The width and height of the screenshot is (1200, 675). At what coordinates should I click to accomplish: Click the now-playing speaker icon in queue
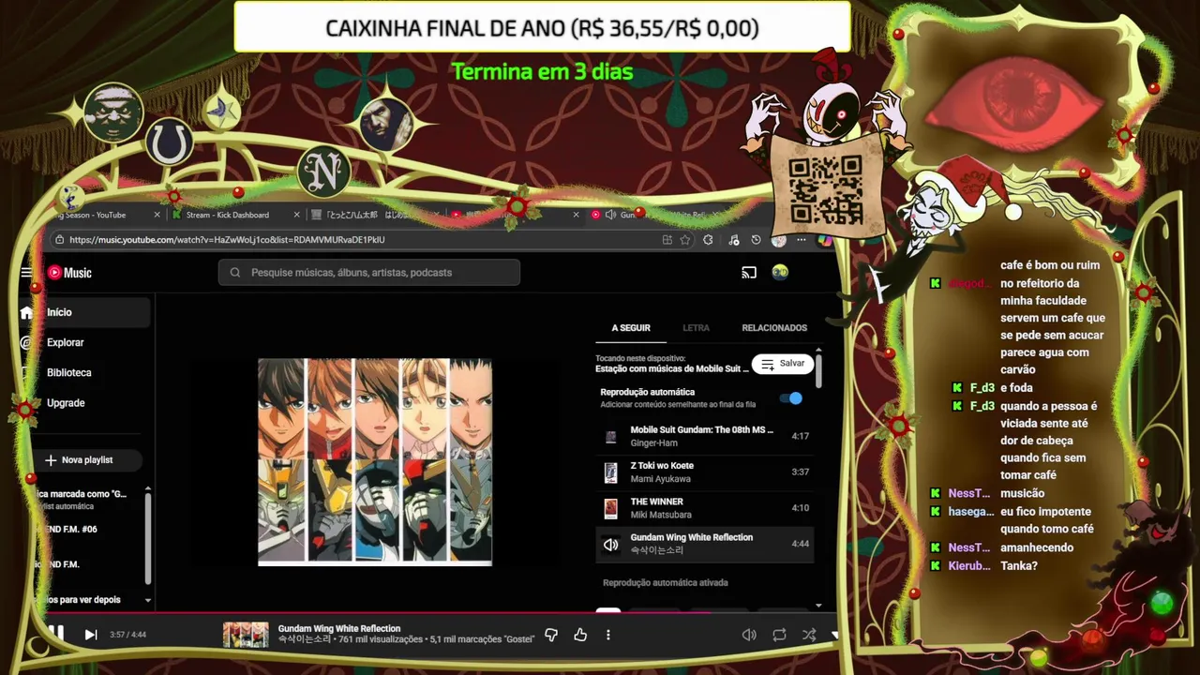(611, 545)
